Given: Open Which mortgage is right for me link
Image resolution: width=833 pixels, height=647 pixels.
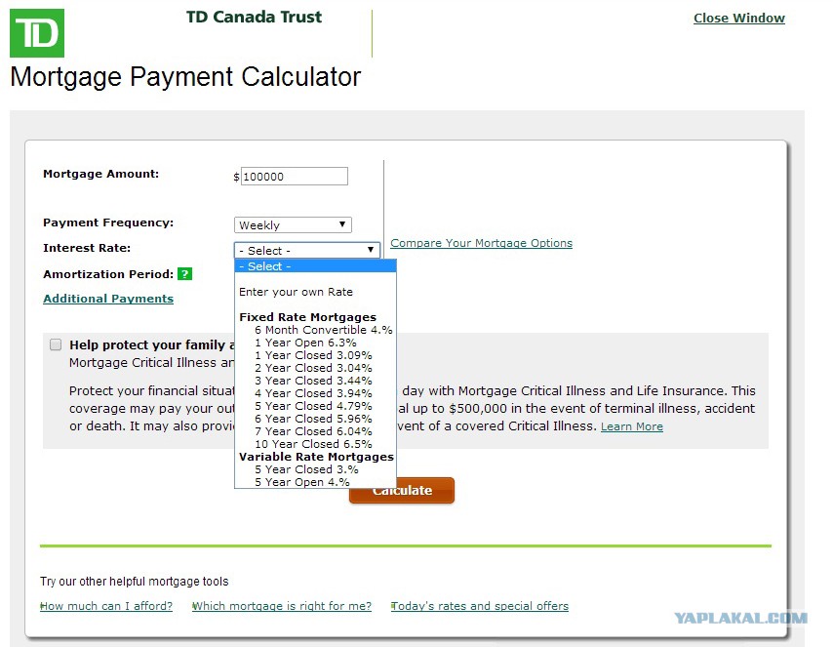Looking at the screenshot, I should coord(282,606).
